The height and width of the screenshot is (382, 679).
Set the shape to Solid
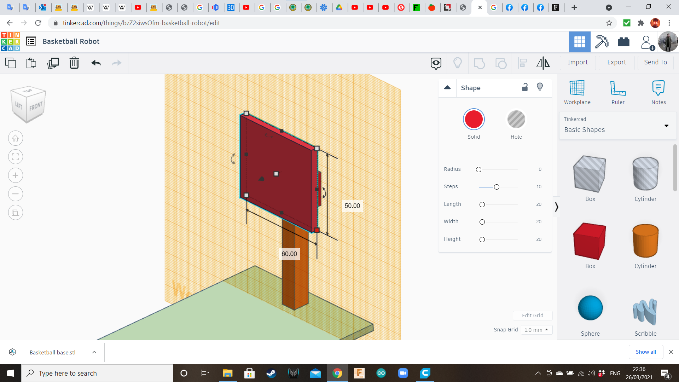coord(474,120)
